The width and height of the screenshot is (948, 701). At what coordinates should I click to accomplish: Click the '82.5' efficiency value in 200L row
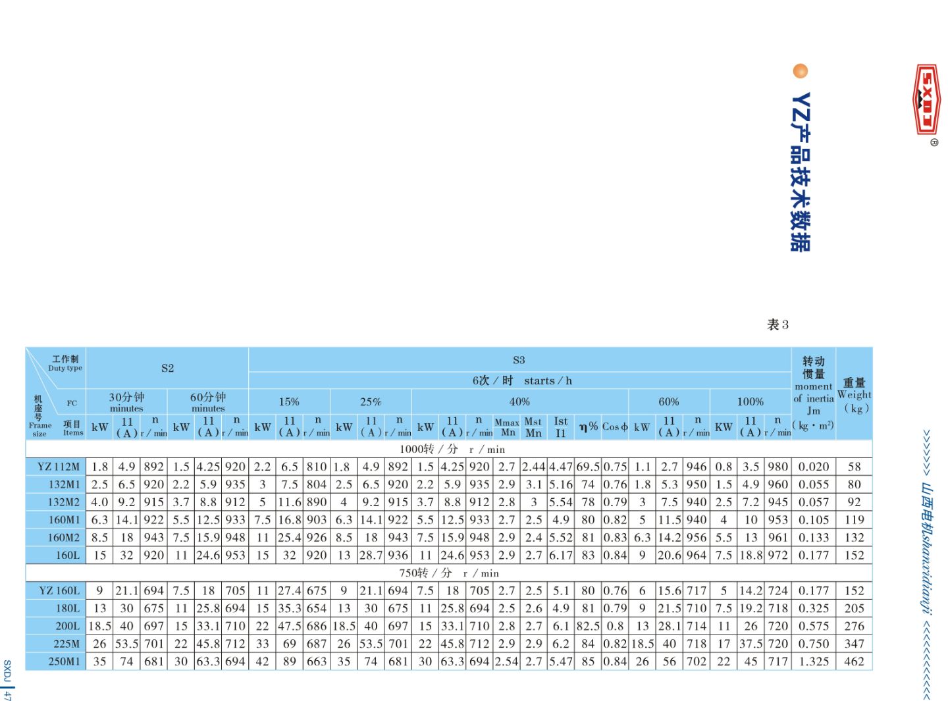(588, 627)
